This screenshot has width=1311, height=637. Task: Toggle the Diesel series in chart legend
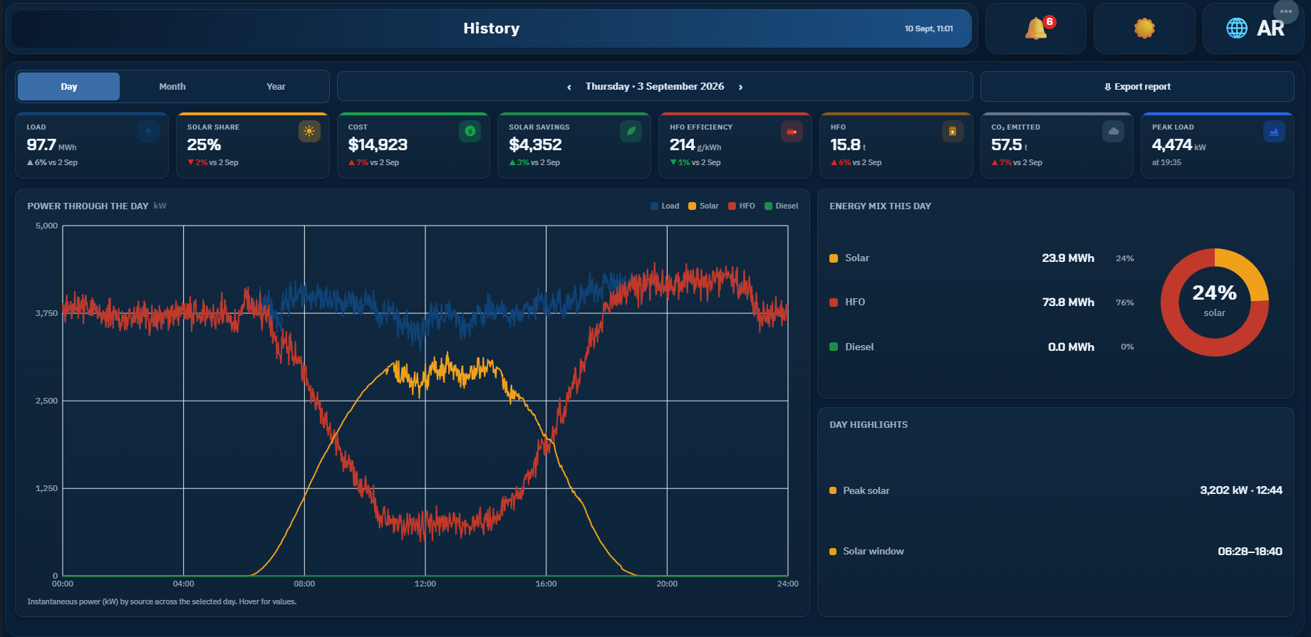782,206
